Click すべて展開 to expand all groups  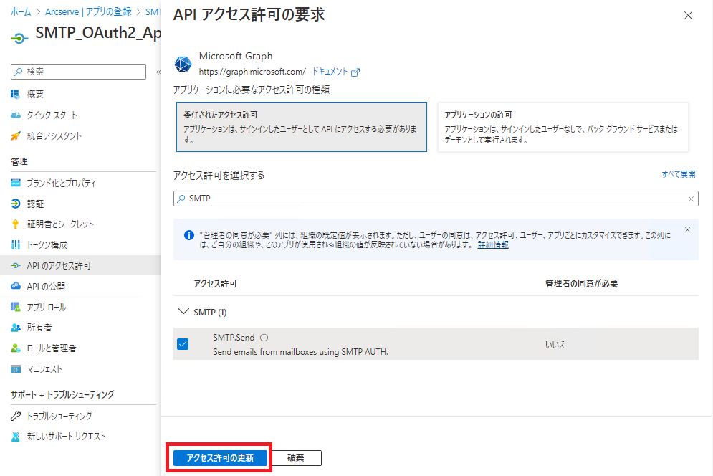(678, 174)
